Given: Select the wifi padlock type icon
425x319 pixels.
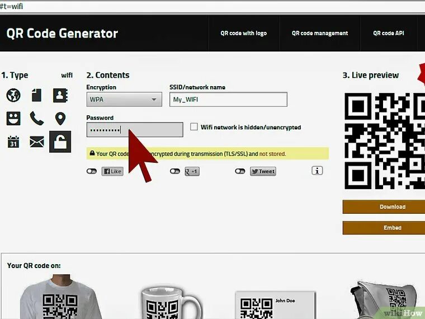Looking at the screenshot, I should [60, 142].
